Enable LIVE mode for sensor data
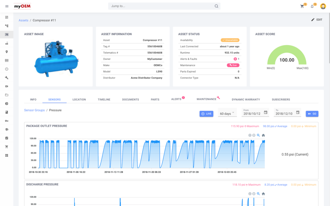 click(206, 114)
